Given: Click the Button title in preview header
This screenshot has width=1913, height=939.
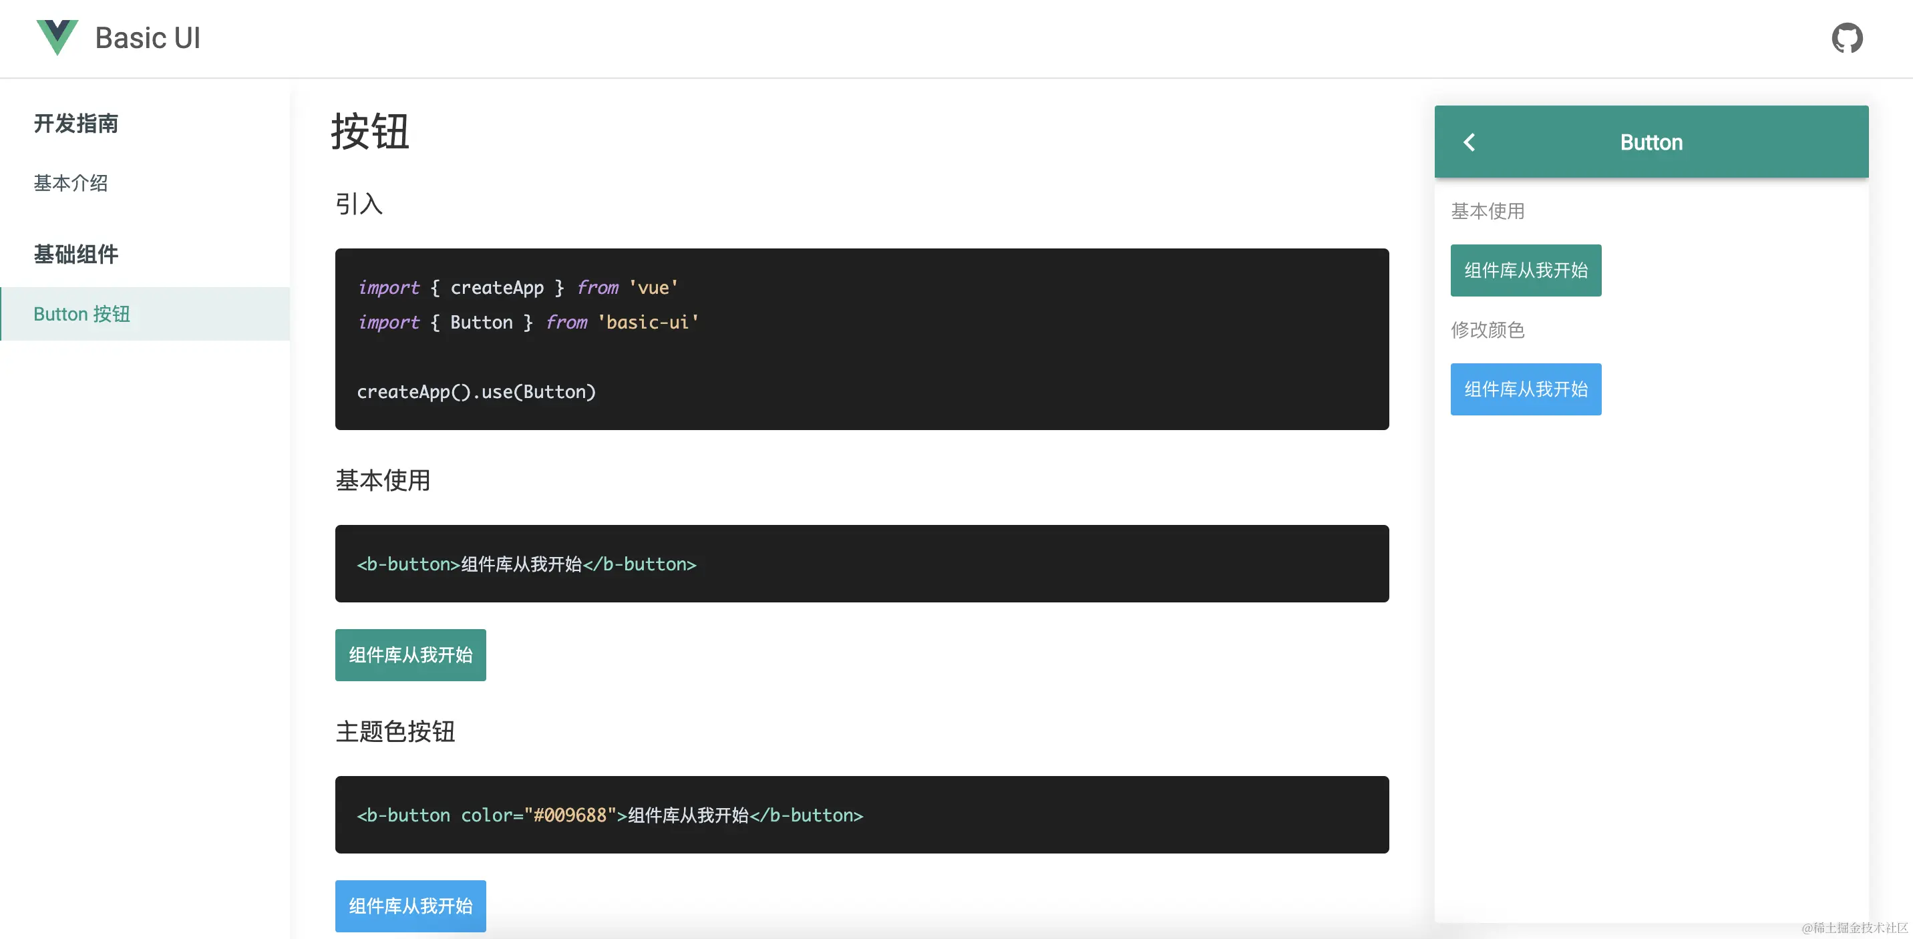Looking at the screenshot, I should [x=1651, y=142].
